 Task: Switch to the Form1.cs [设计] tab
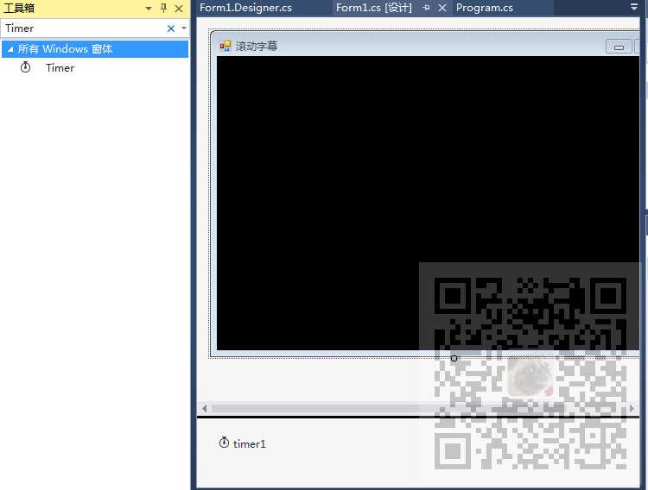coord(373,8)
